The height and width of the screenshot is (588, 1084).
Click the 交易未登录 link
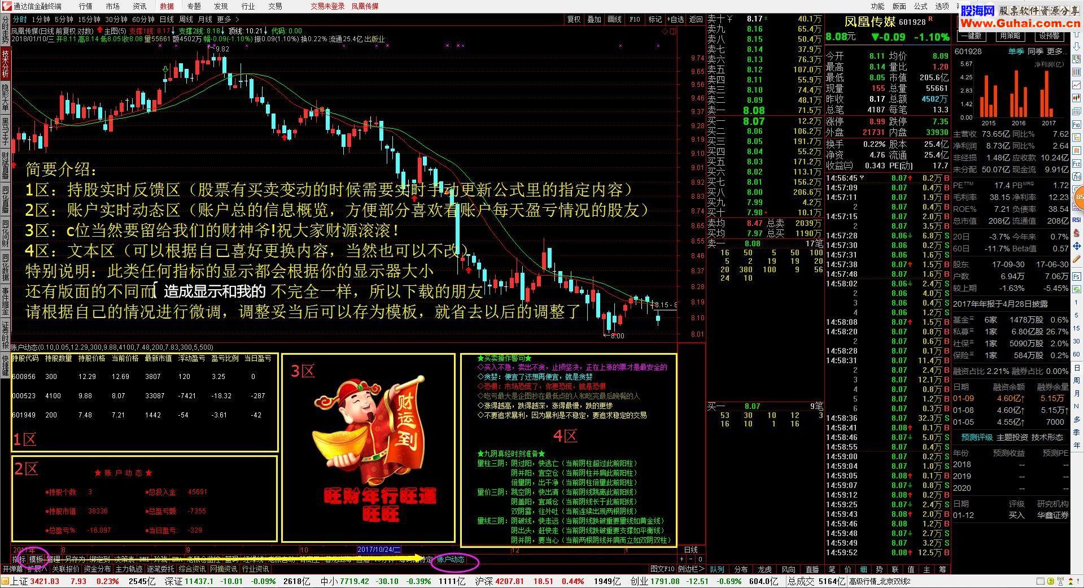327,6
